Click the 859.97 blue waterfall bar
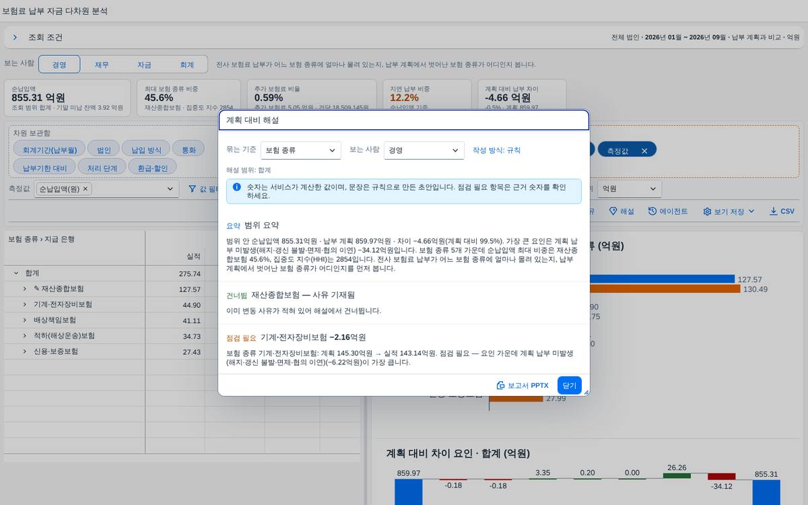Viewport: 808px width, 505px height. pyautogui.click(x=408, y=492)
